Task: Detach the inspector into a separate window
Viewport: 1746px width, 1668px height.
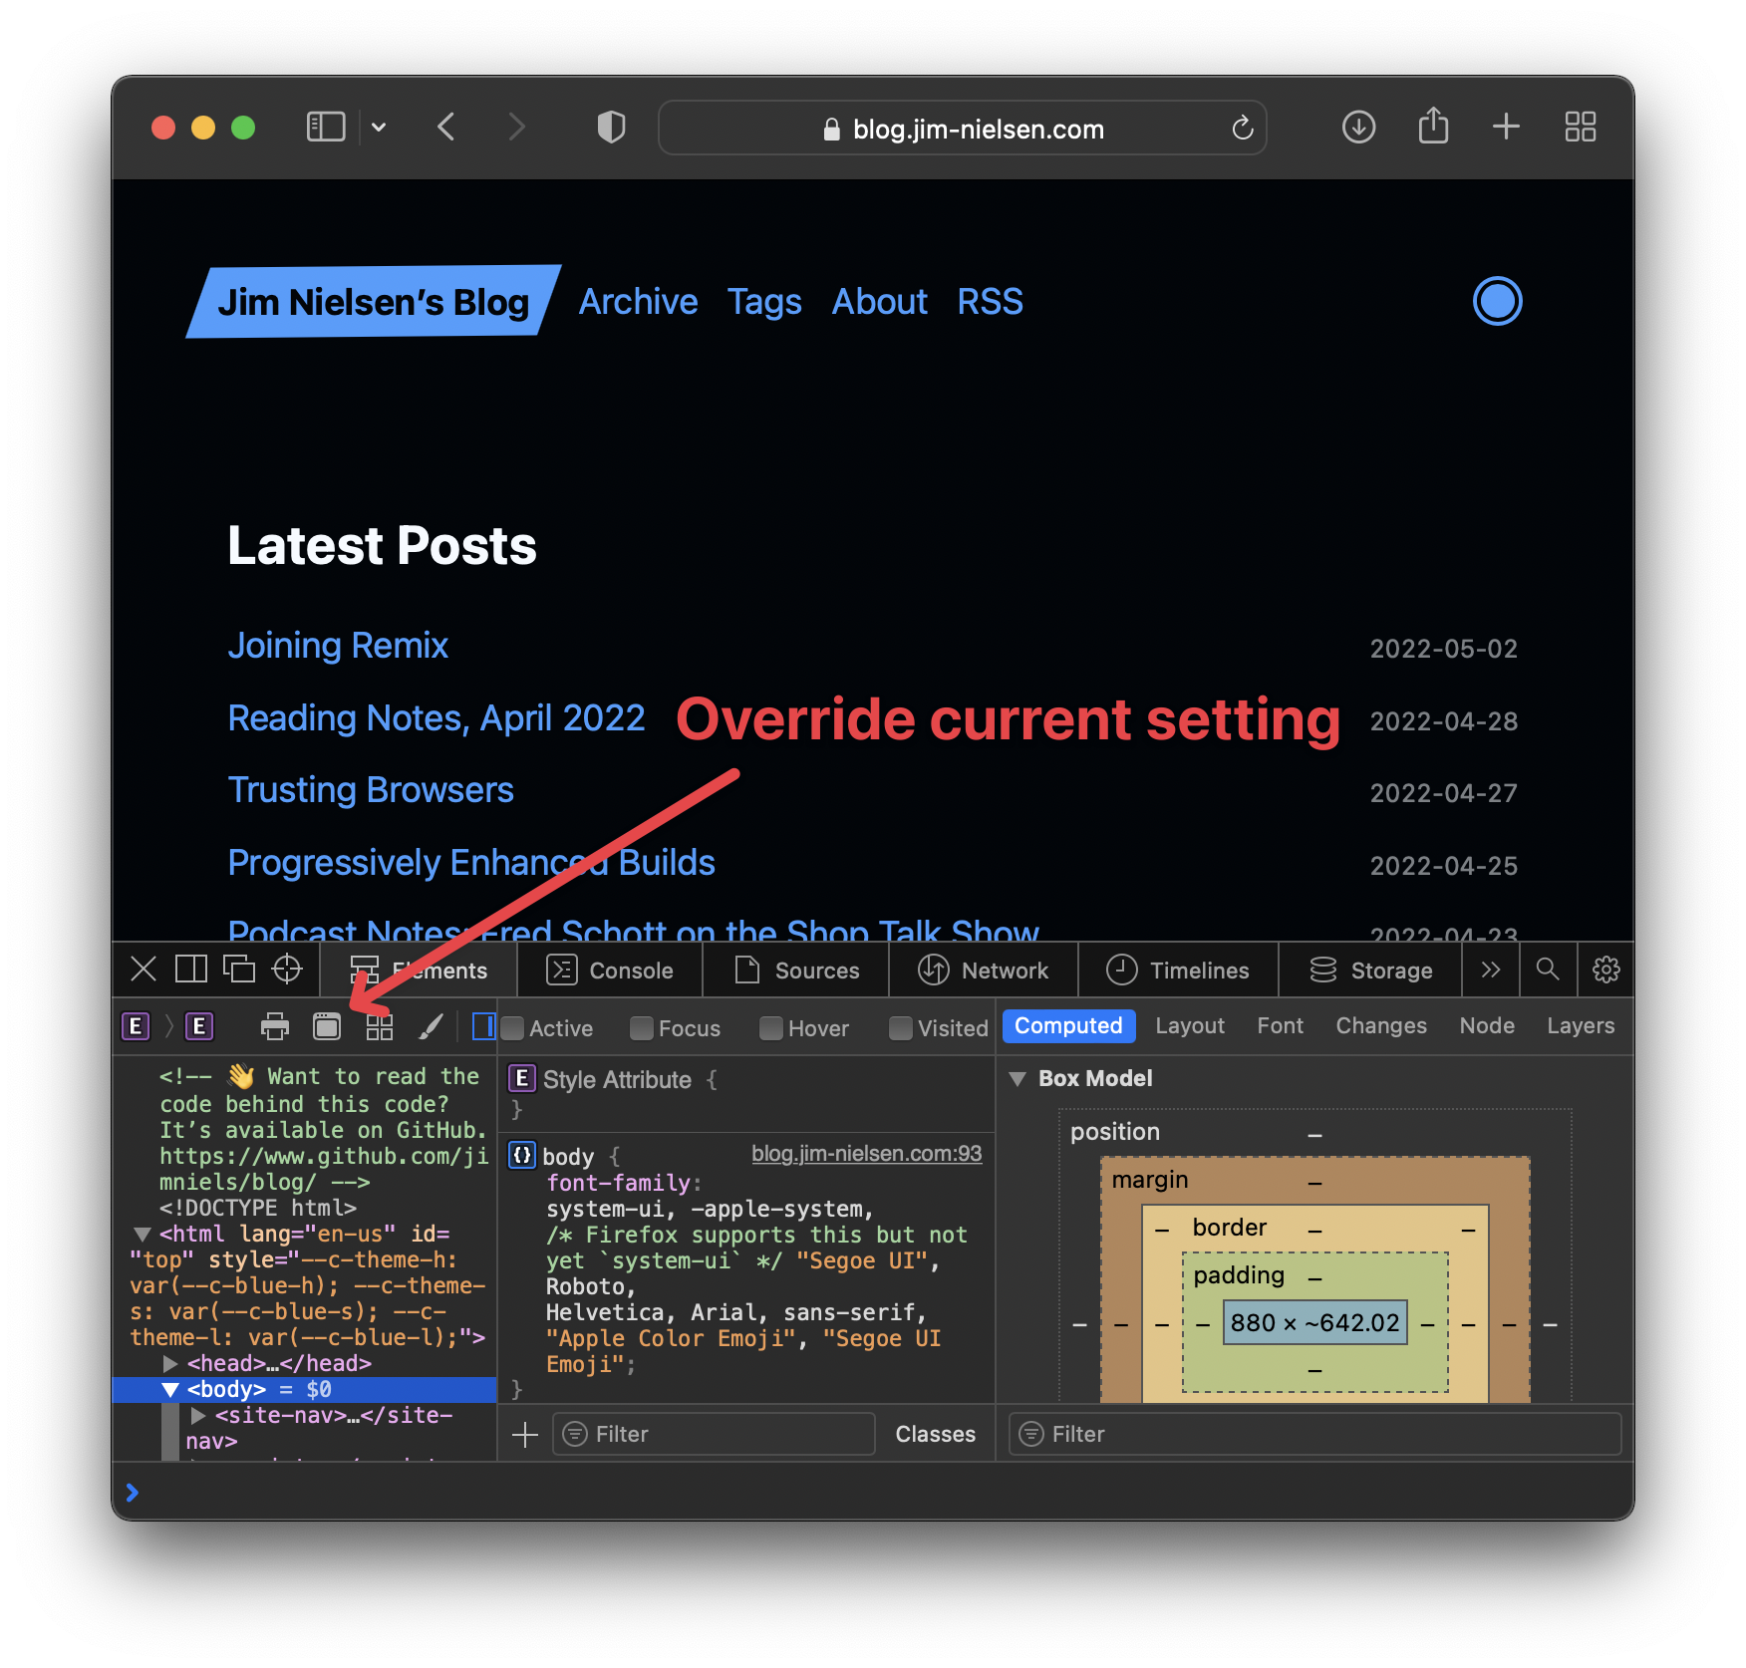Action: (238, 970)
